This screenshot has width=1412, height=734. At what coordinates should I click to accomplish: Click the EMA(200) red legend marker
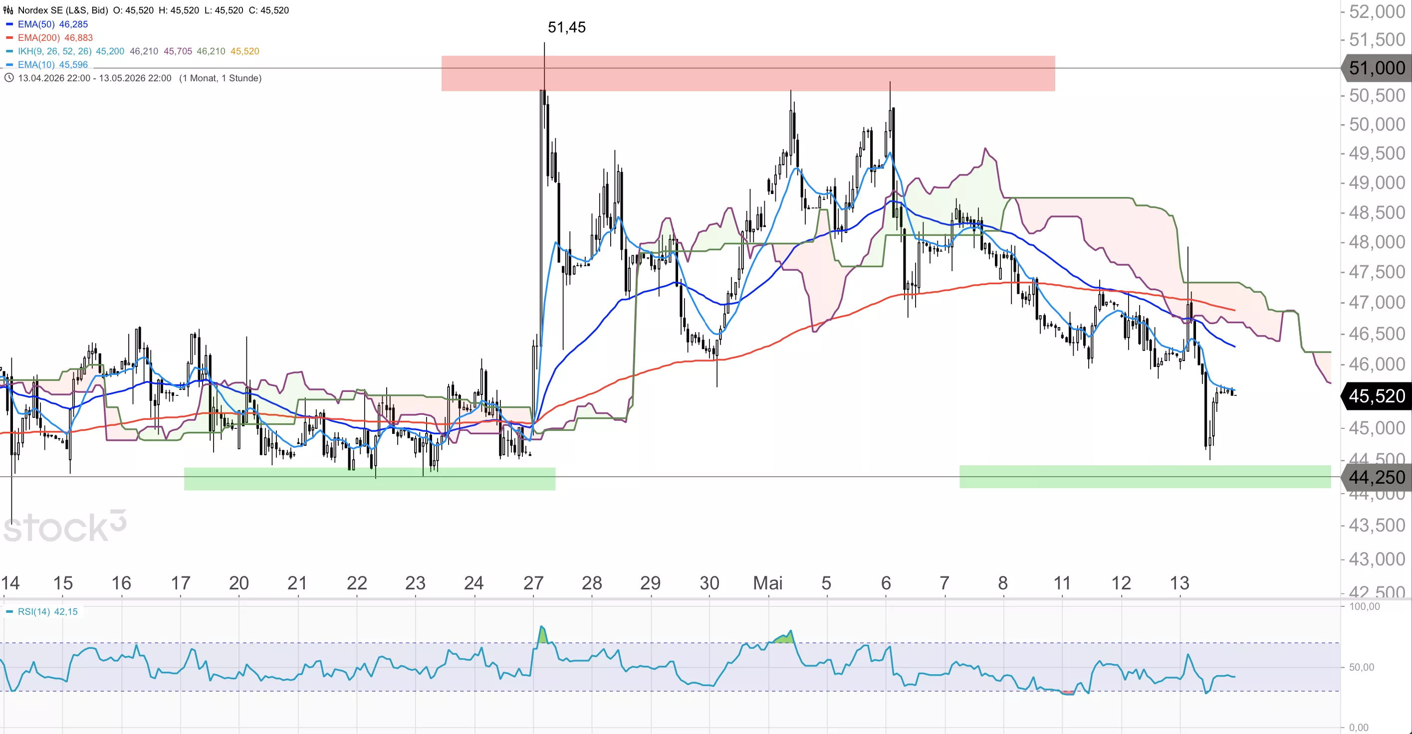coord(9,38)
